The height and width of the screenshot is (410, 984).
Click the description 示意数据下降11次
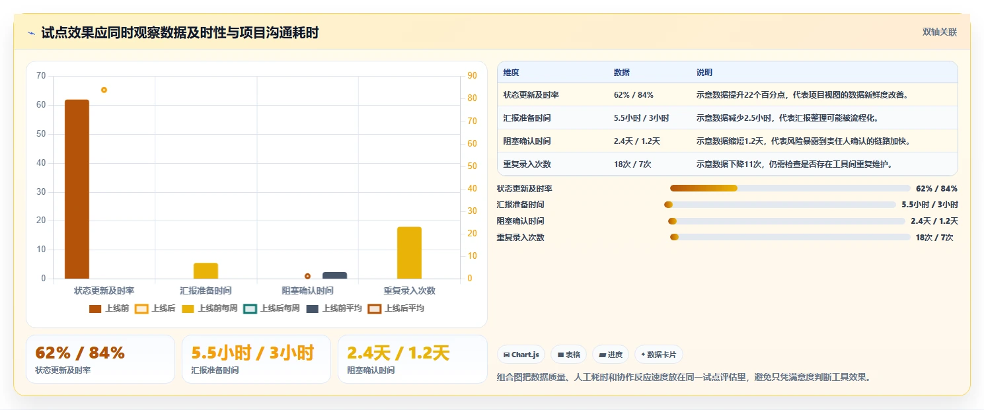795,164
